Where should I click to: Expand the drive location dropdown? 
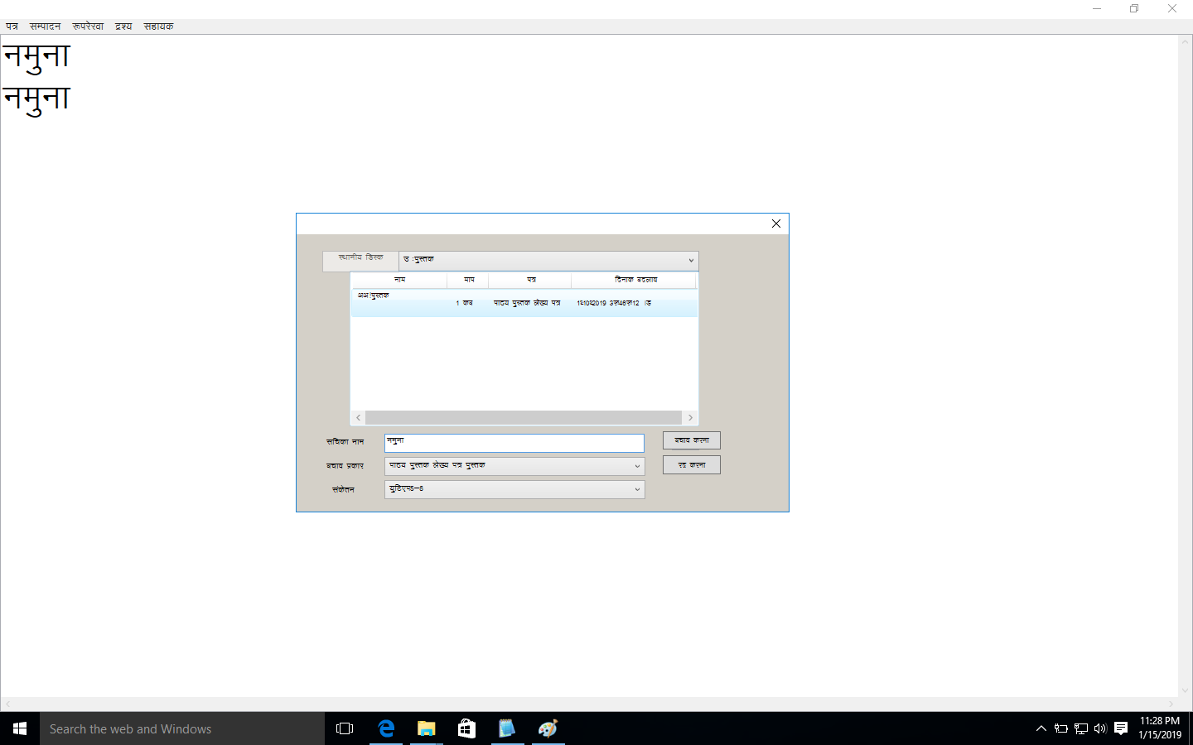(690, 261)
